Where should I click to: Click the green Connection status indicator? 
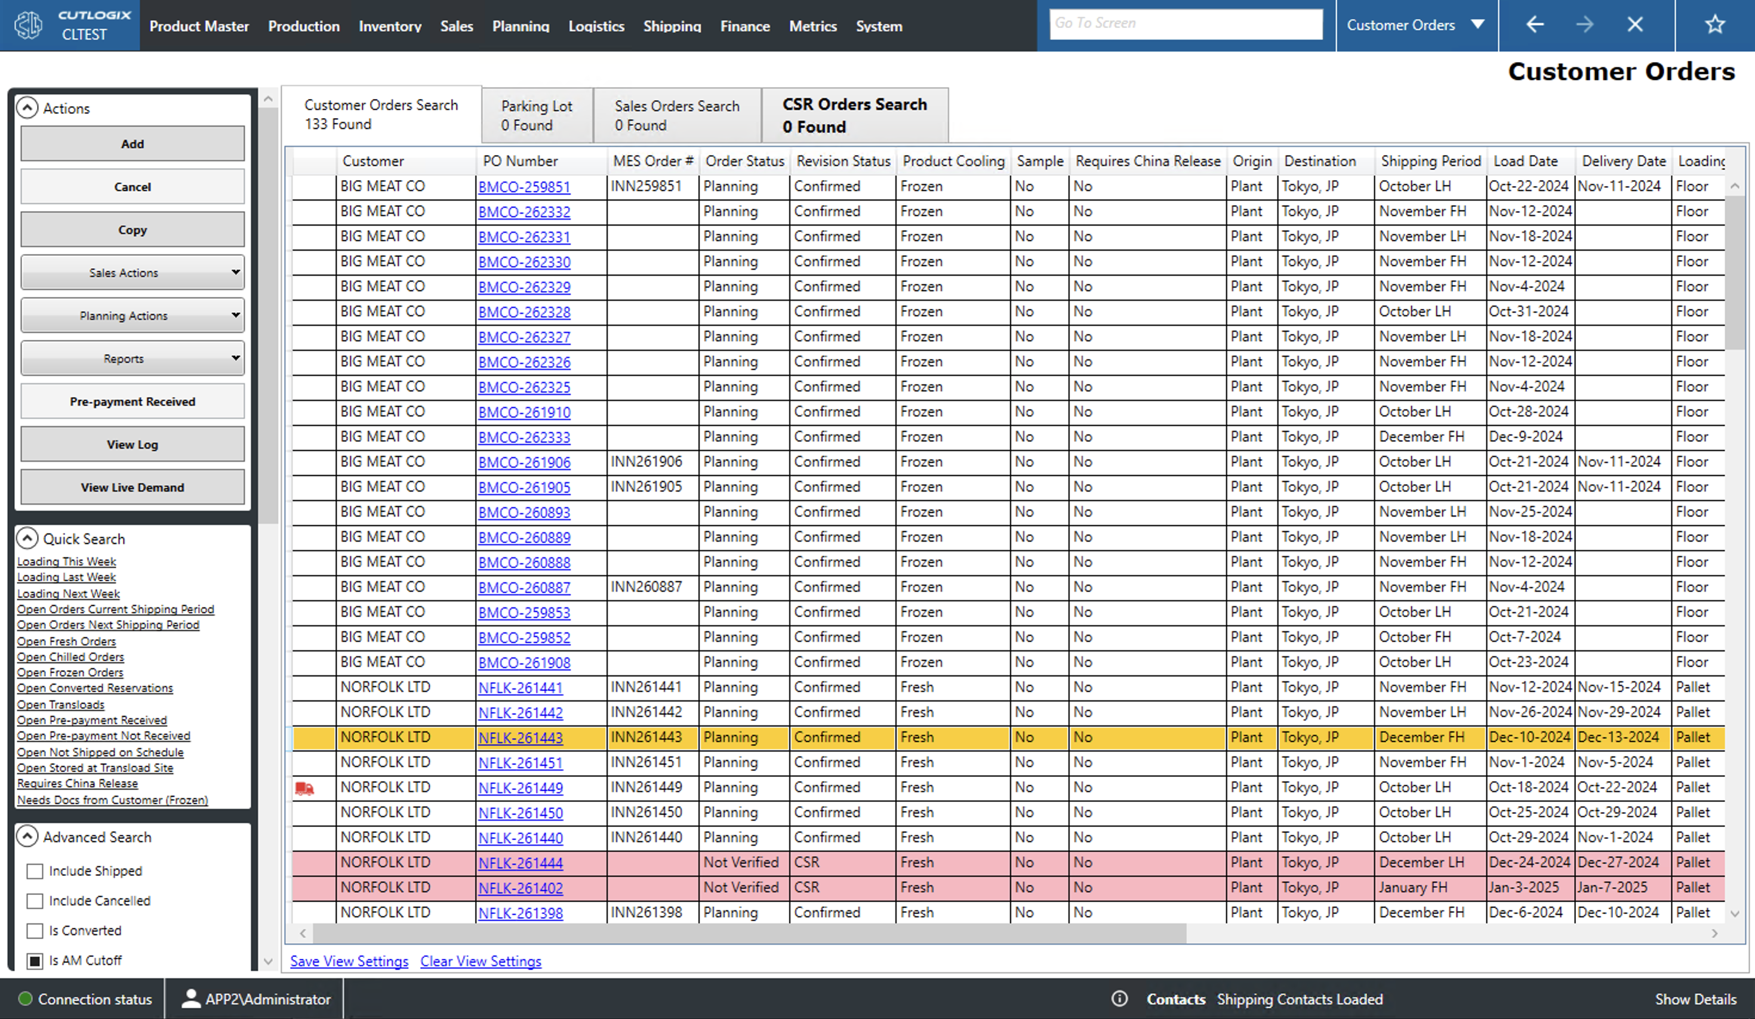click(x=25, y=999)
